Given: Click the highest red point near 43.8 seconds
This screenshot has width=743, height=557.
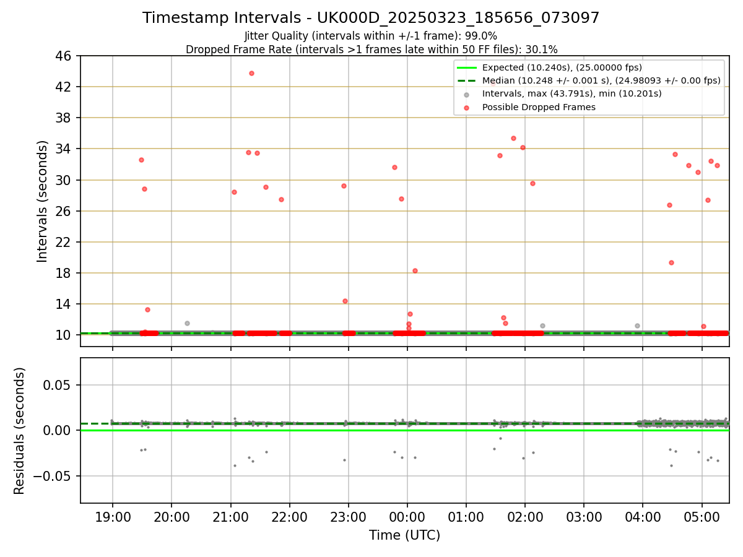Looking at the screenshot, I should pyautogui.click(x=251, y=73).
